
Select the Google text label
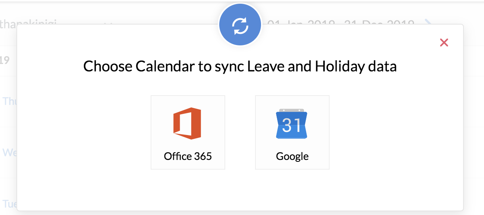click(x=292, y=156)
